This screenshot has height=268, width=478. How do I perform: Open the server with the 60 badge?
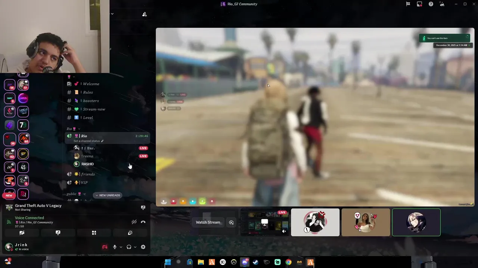pos(23,139)
